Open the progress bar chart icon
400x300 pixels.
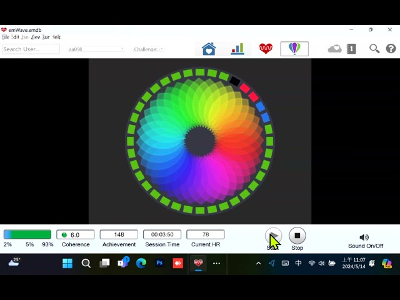[237, 49]
